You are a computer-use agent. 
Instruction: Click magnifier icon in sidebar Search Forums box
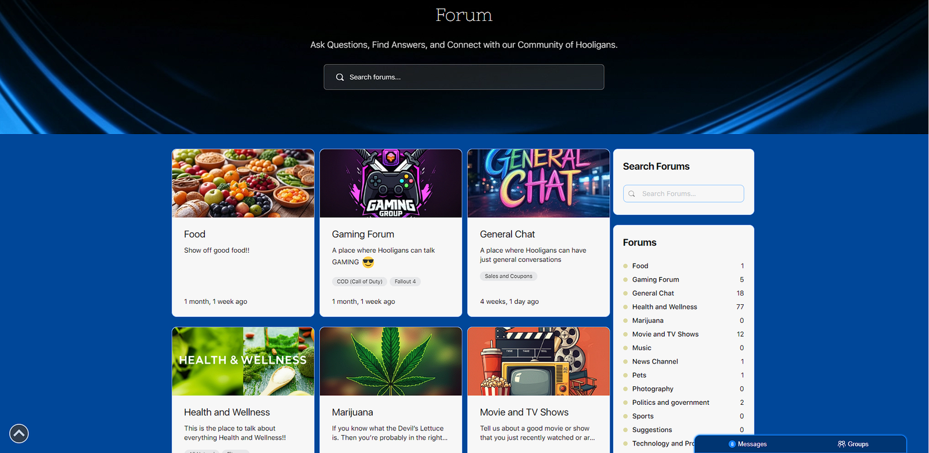(632, 194)
